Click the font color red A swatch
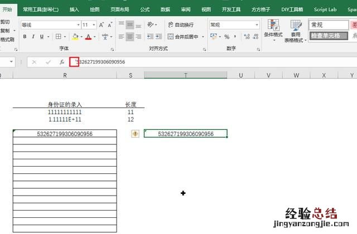Screen dimensions: 357x234 pos(88,37)
